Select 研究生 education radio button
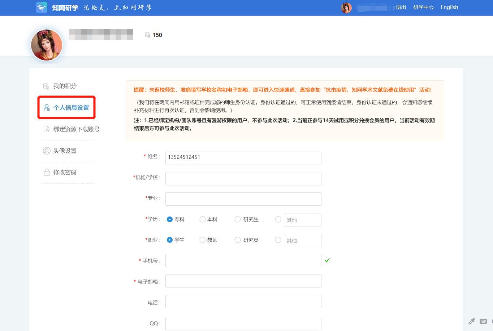The image size is (493, 331). point(238,219)
